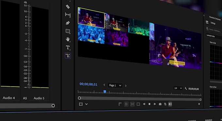The height and width of the screenshot is (121, 222).
Task: Select the second guitarist camera angle thumbnail
Action: click(117, 22)
